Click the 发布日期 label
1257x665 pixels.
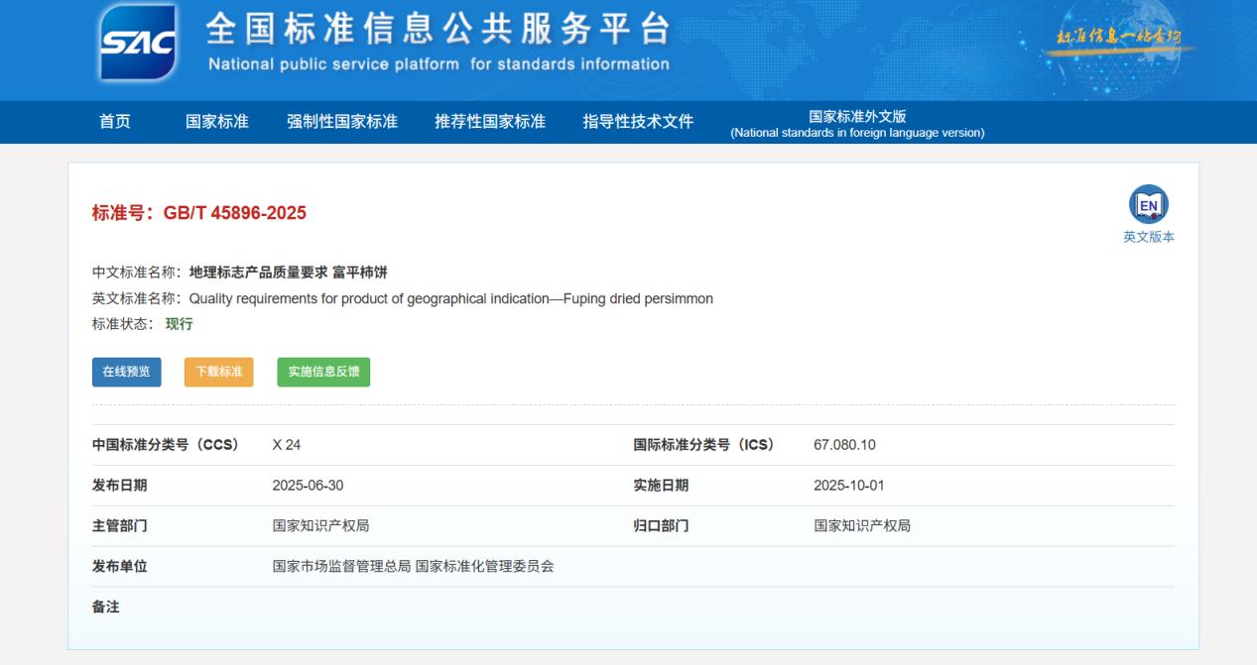pos(120,486)
